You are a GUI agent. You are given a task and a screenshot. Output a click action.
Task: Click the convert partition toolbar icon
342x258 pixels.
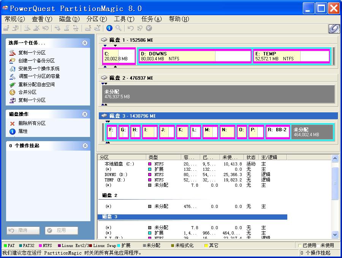tap(76, 28)
